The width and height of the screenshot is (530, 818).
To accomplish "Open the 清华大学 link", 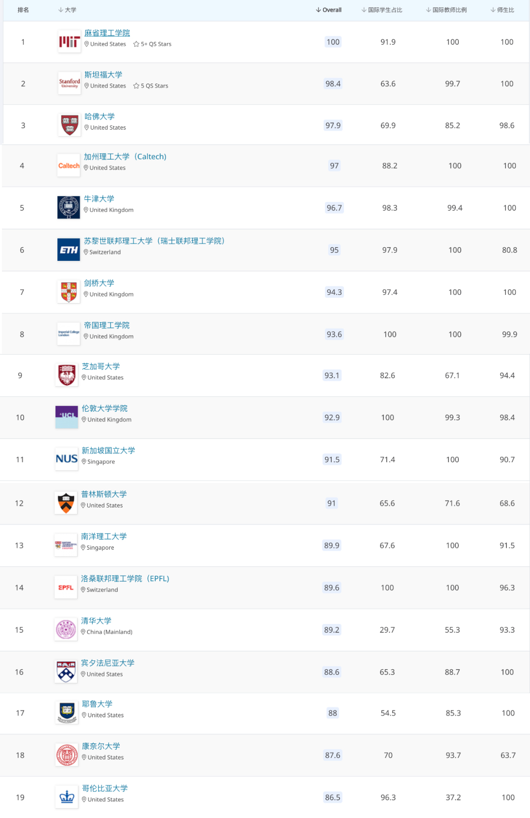I will 96,621.
